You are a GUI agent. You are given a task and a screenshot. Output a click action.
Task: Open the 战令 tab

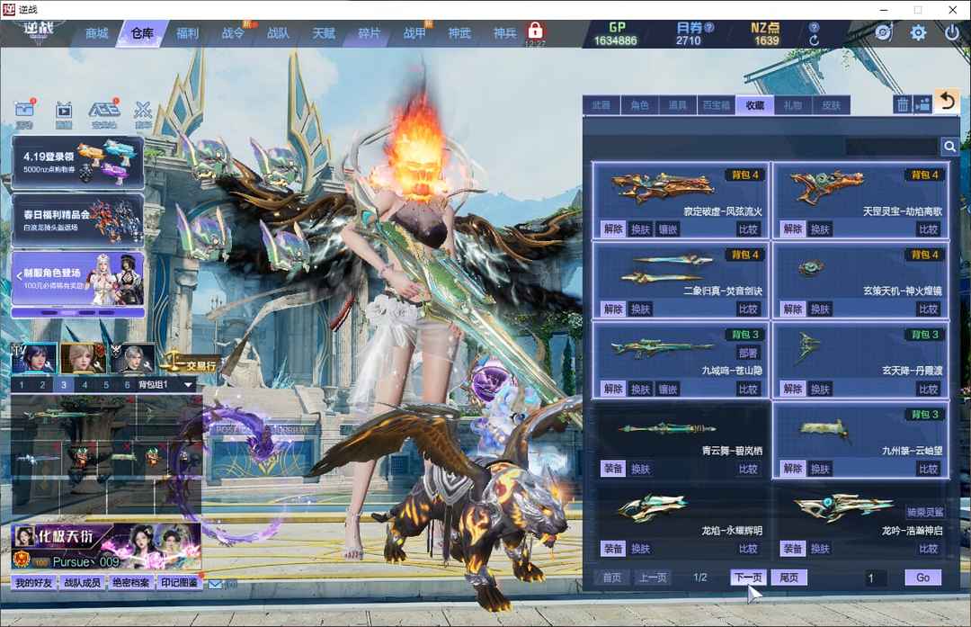(233, 33)
